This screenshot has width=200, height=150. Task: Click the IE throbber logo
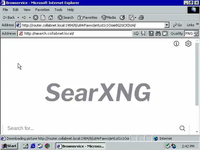point(193,10)
